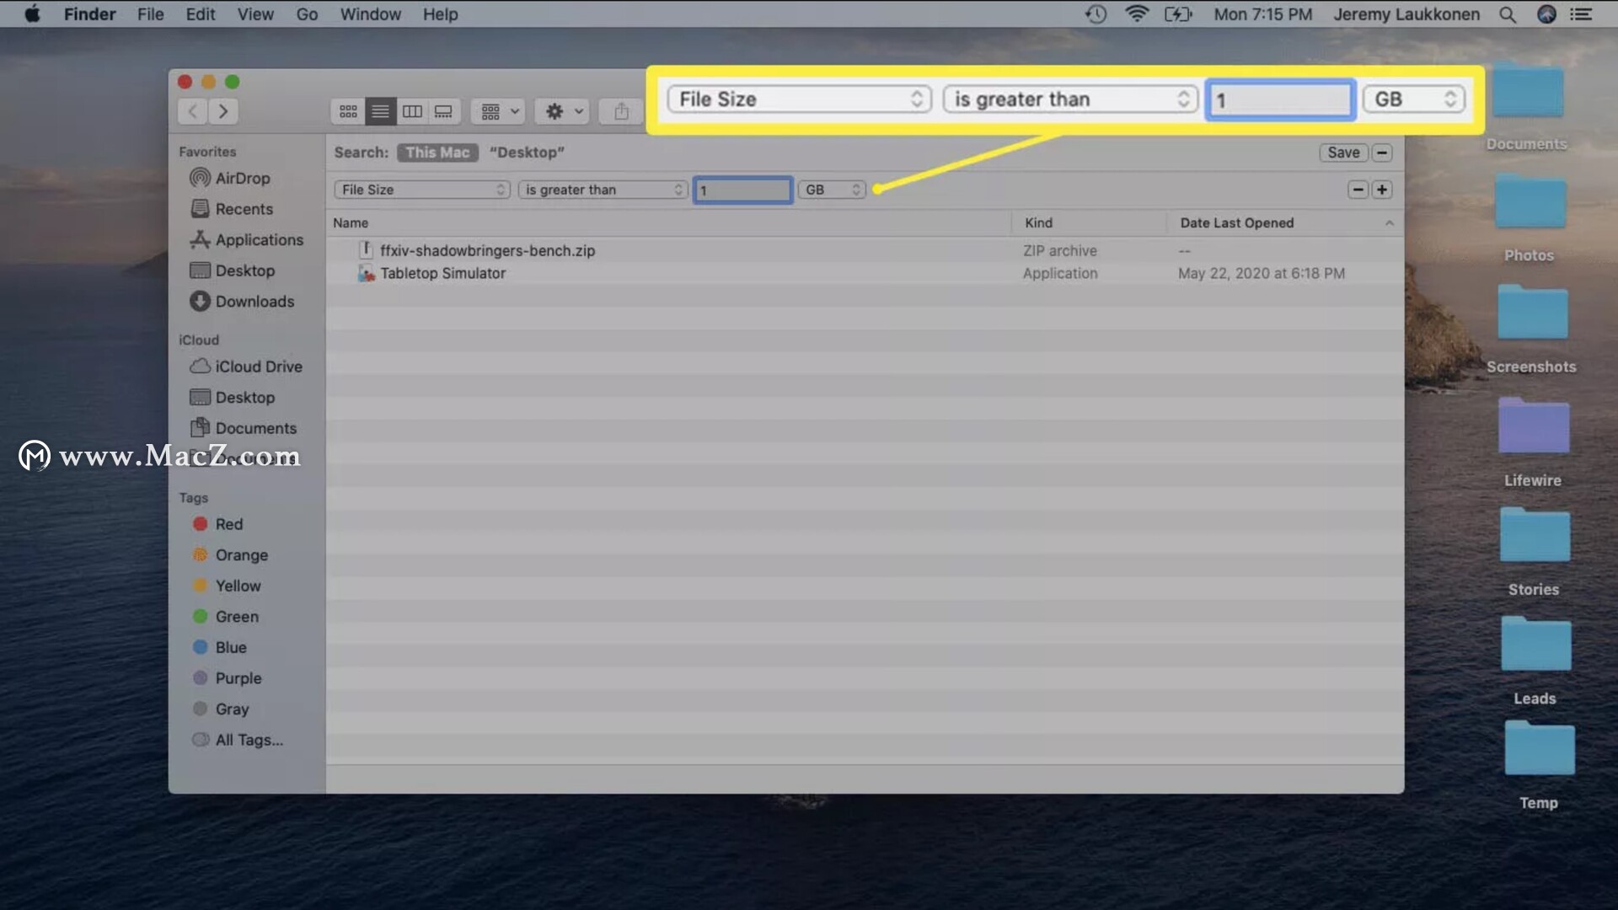The width and height of the screenshot is (1618, 910).
Task: Open the Help menu
Action: pyautogui.click(x=440, y=14)
